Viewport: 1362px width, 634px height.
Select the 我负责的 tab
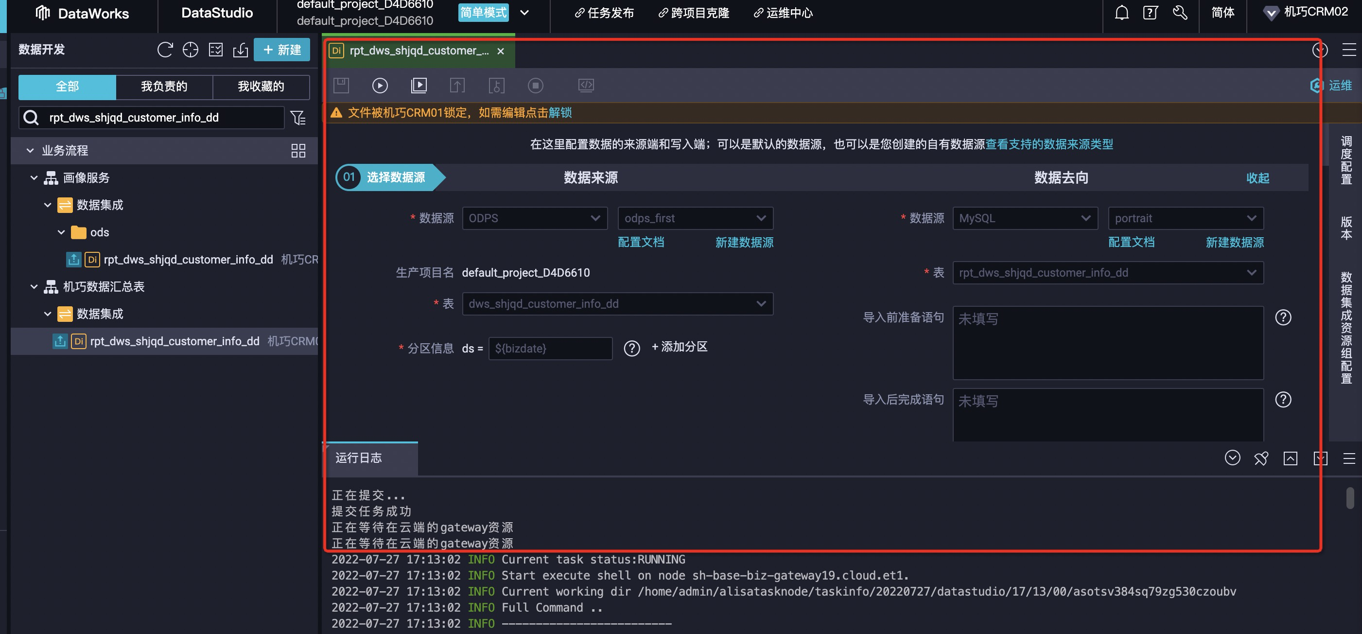[x=164, y=87]
